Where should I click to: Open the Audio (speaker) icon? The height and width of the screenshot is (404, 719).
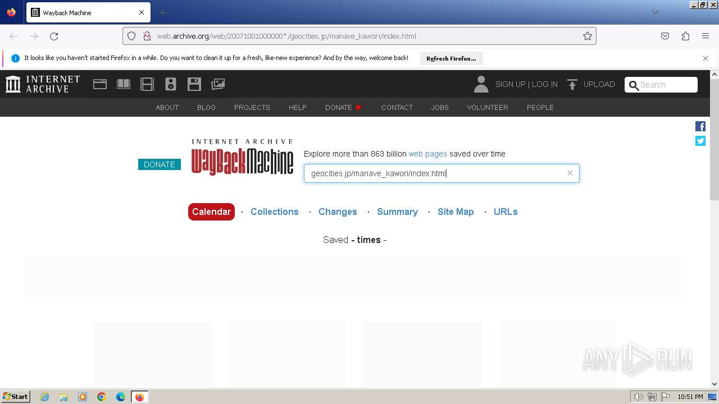(x=171, y=84)
